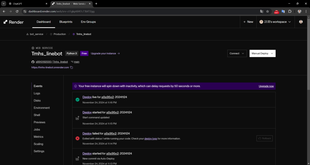Viewport: 310px width, 165px height.
Task: Select Disks in the sidebar
Action: tap(37, 101)
